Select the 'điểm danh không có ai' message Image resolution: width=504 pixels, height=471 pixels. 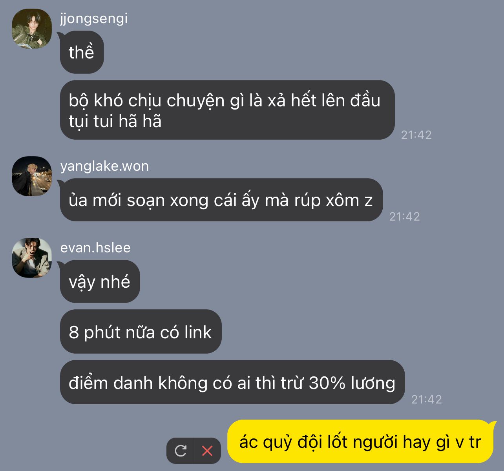click(x=232, y=382)
